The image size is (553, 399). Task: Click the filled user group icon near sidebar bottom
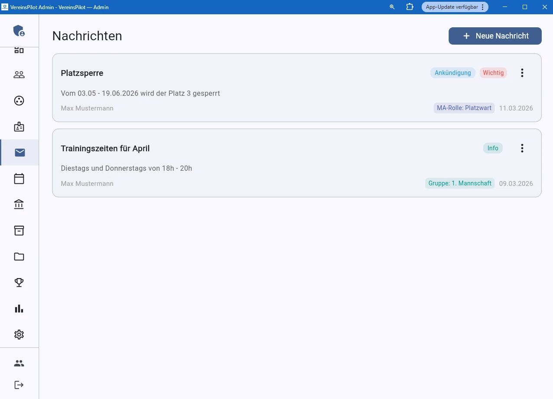[19, 363]
